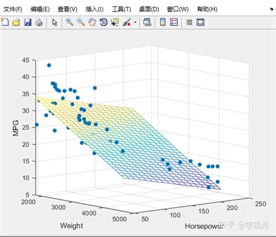Image resolution: width=276 pixels, height=237 pixels.
Task: Select the Edit Plot arrow tool
Action: [x=55, y=22]
